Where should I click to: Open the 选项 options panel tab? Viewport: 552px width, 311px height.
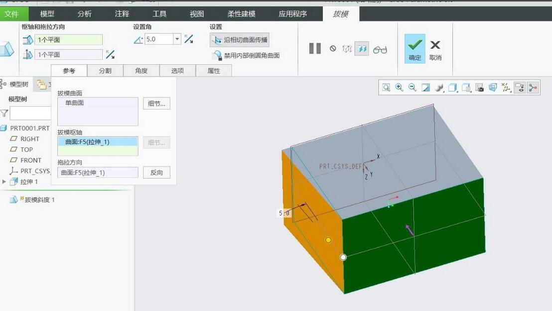tap(178, 71)
